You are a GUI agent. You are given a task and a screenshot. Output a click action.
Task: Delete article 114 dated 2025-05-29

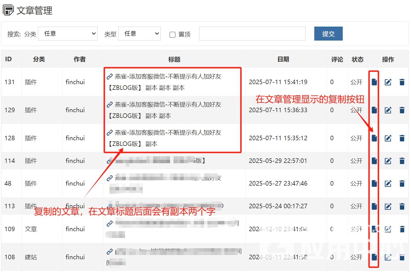coord(402,161)
